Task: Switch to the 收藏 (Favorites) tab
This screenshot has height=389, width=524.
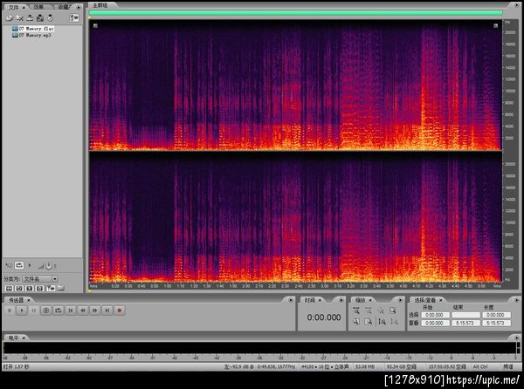Action: tap(63, 7)
